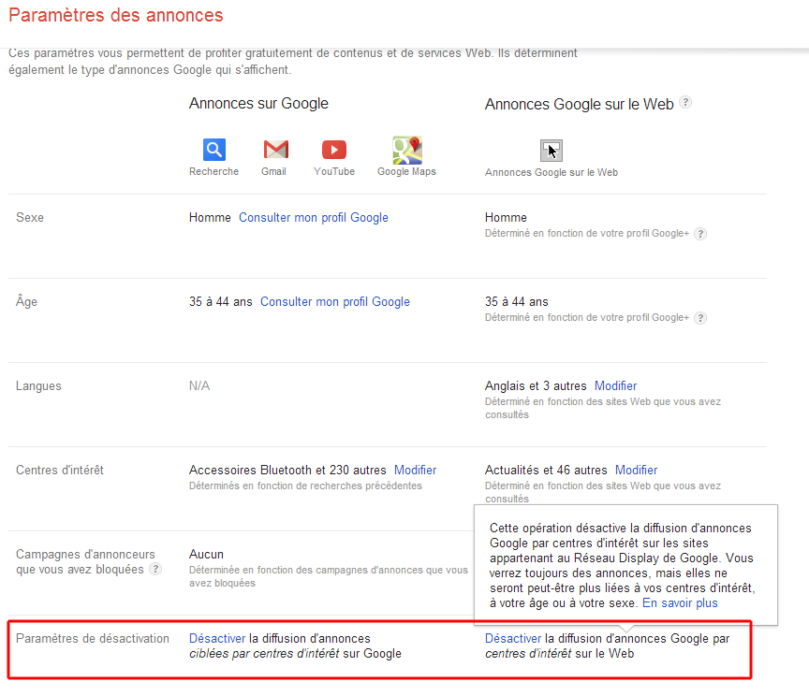Click the Google Maps label text
This screenshot has height=696, width=809.
pos(406,171)
